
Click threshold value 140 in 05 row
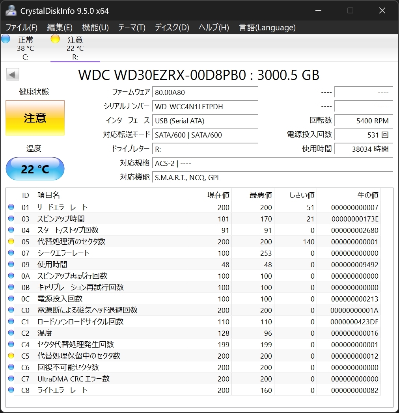click(309, 242)
